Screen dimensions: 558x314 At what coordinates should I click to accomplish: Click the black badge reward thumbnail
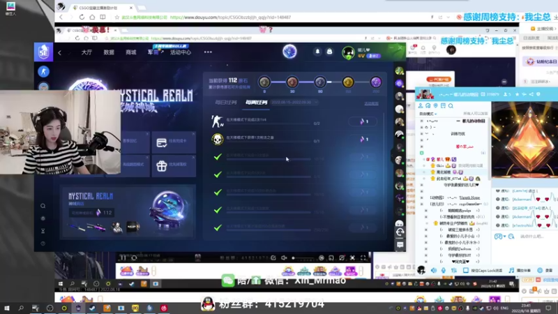(133, 227)
